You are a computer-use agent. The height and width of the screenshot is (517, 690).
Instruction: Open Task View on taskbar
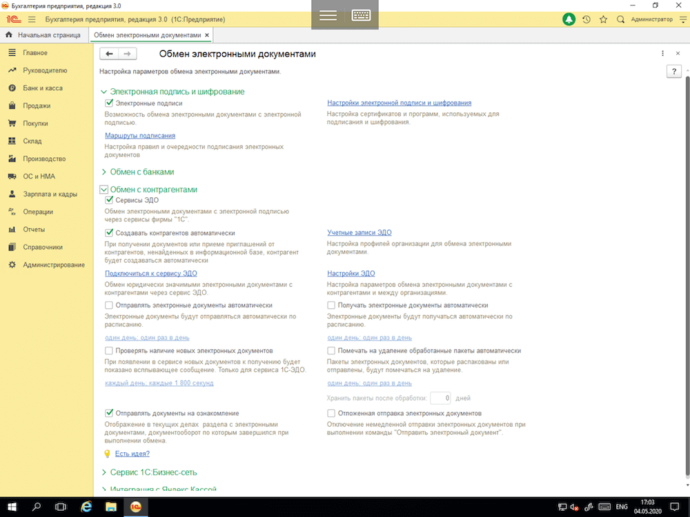(61, 507)
